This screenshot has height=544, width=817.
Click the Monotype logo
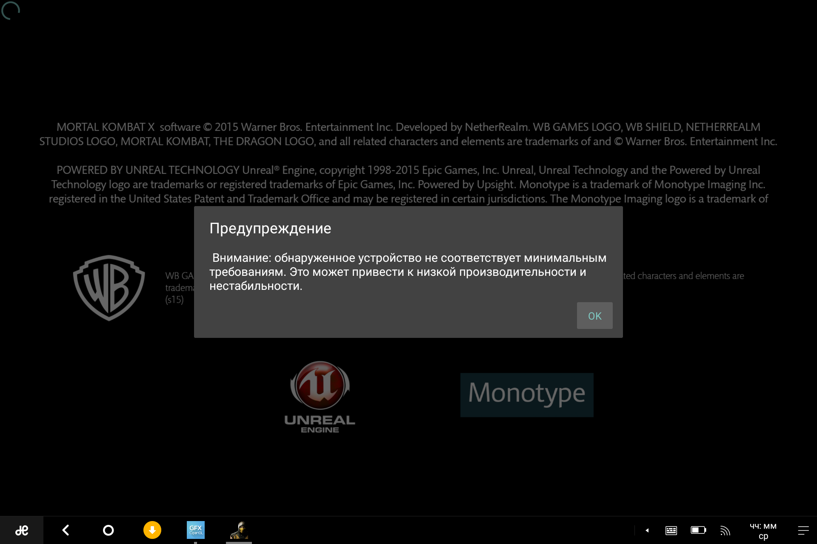click(x=527, y=395)
